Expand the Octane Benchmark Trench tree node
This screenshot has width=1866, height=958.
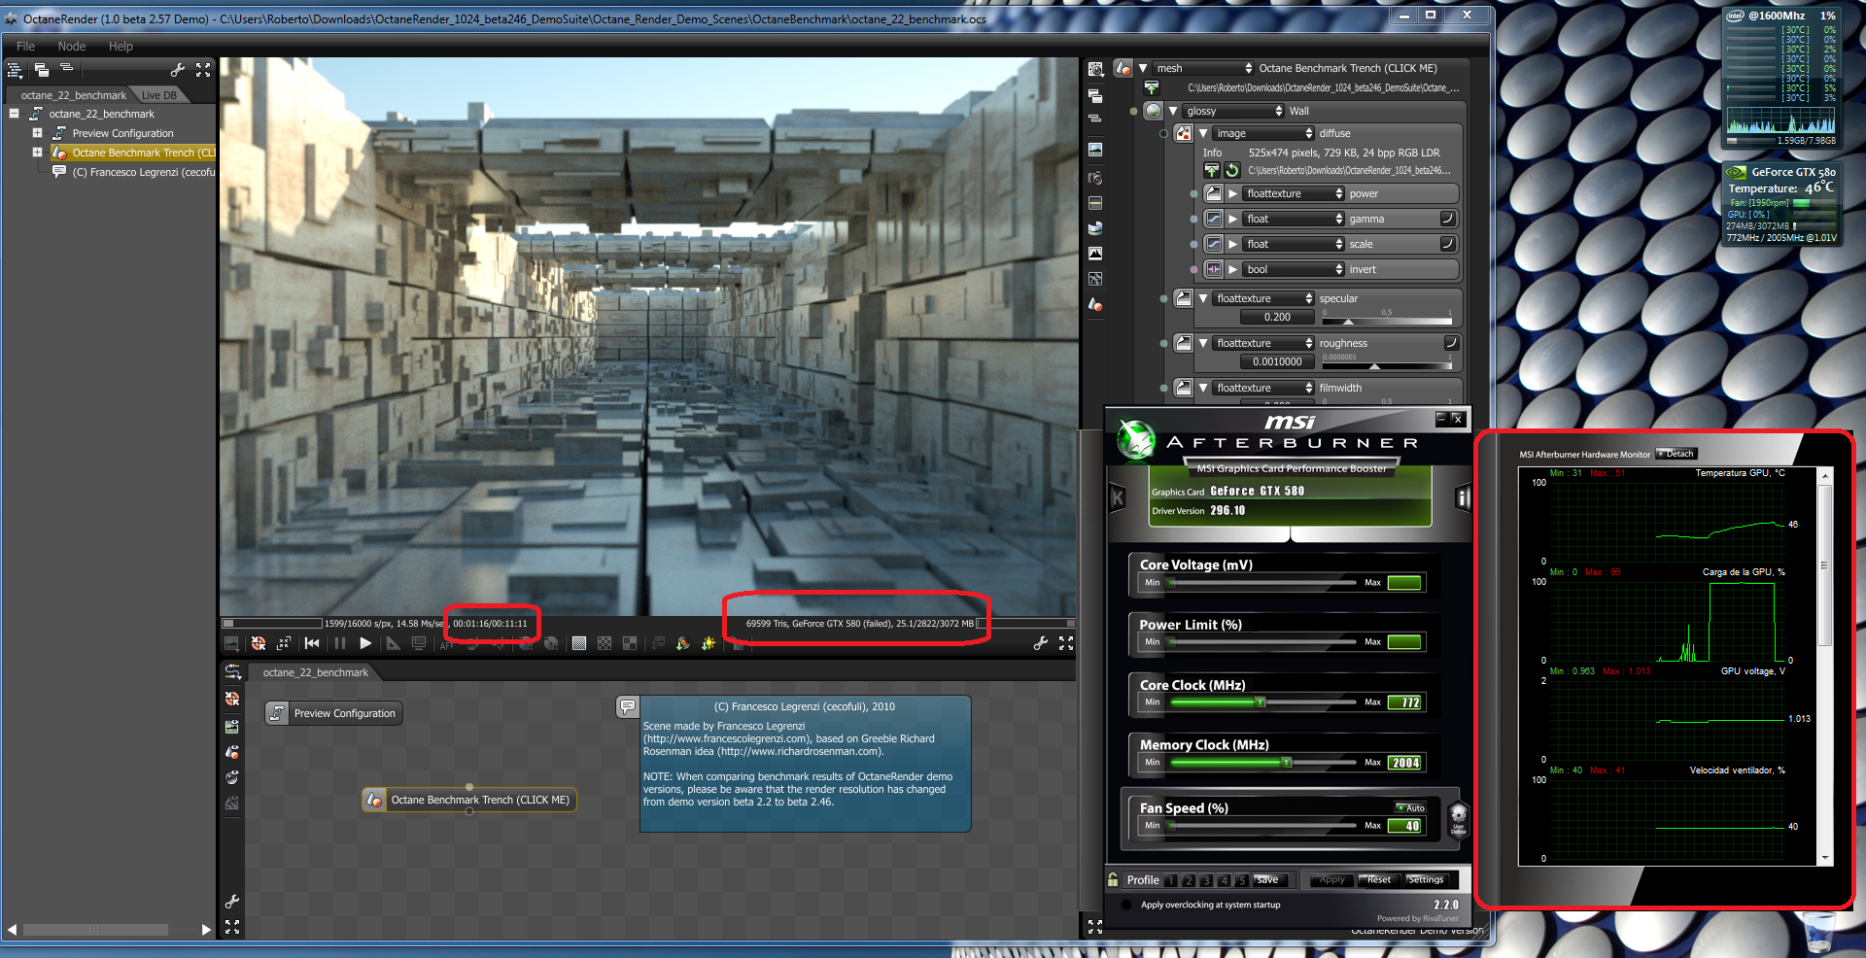click(x=37, y=153)
